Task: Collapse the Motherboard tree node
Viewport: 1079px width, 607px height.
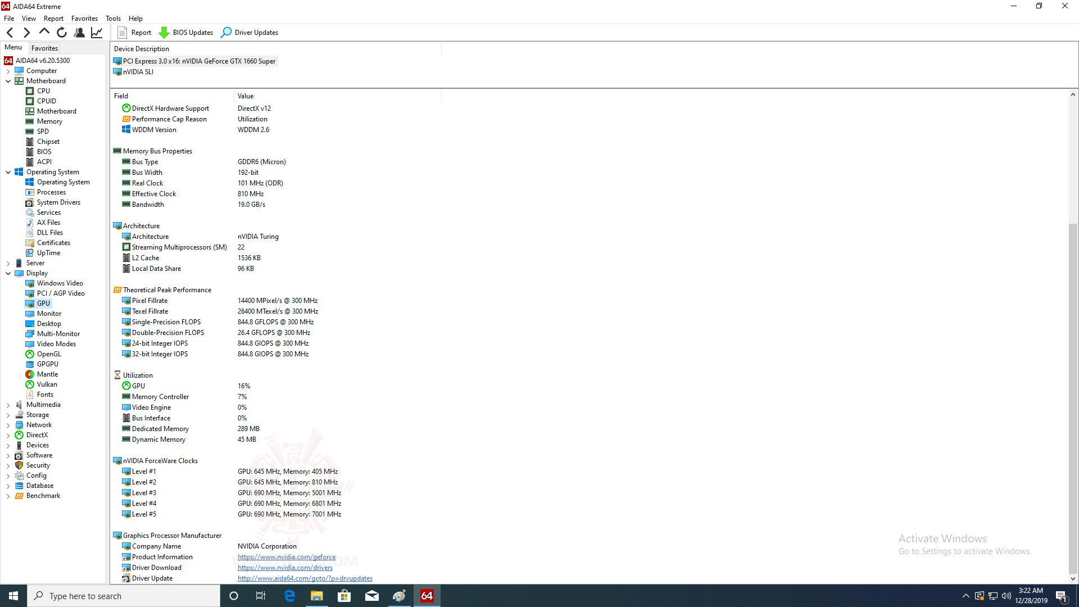Action: point(8,81)
